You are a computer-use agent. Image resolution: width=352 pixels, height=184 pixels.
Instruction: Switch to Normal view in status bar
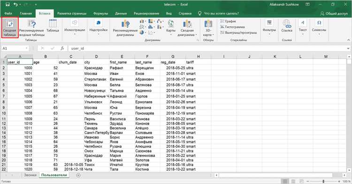[285, 181]
